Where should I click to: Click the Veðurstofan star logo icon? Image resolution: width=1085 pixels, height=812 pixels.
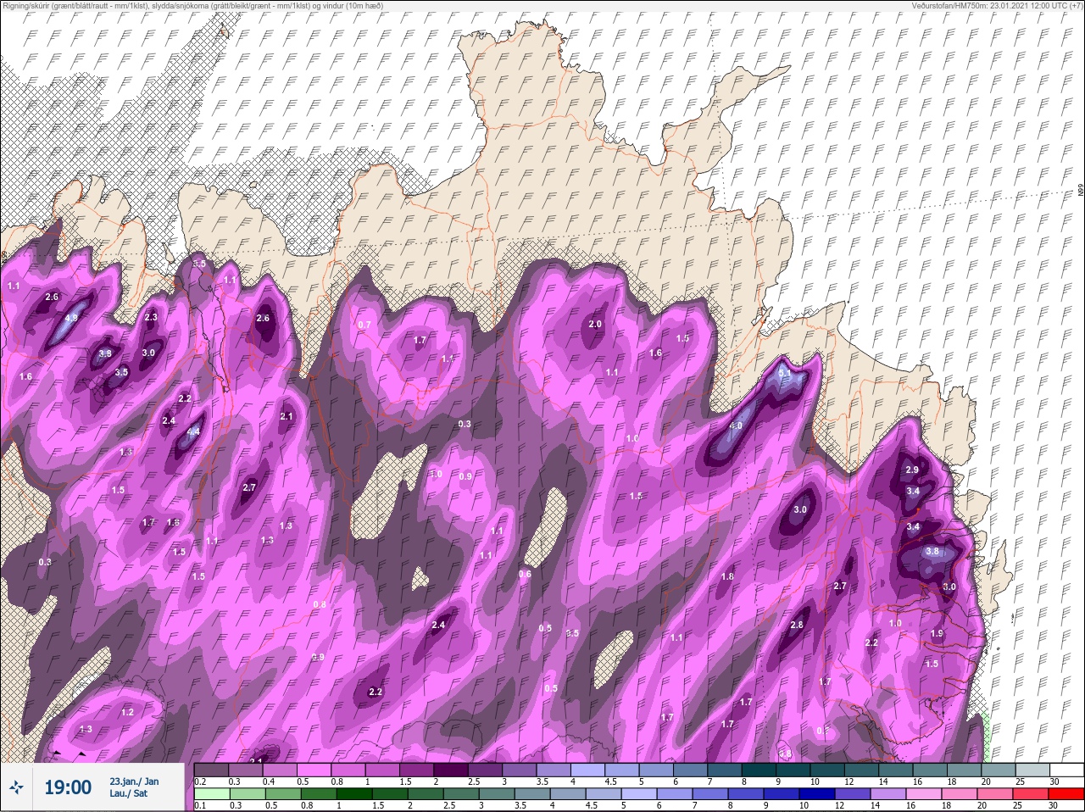[17, 787]
